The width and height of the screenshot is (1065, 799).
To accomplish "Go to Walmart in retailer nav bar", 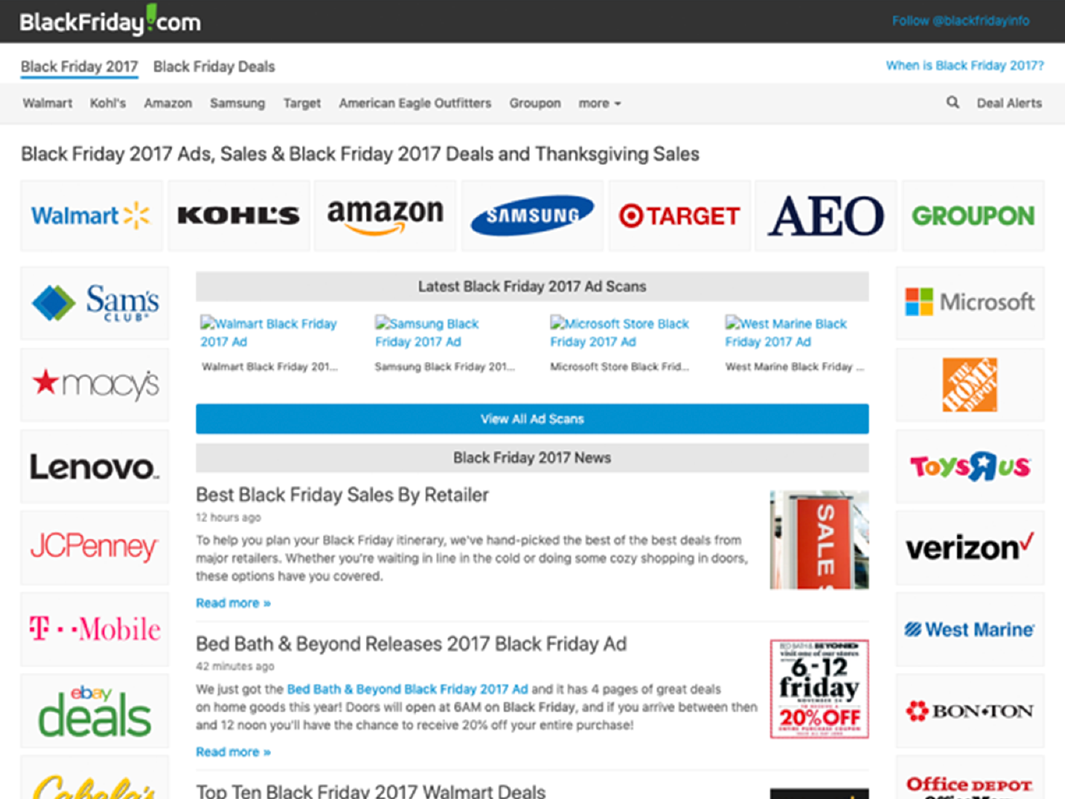I will (x=47, y=103).
